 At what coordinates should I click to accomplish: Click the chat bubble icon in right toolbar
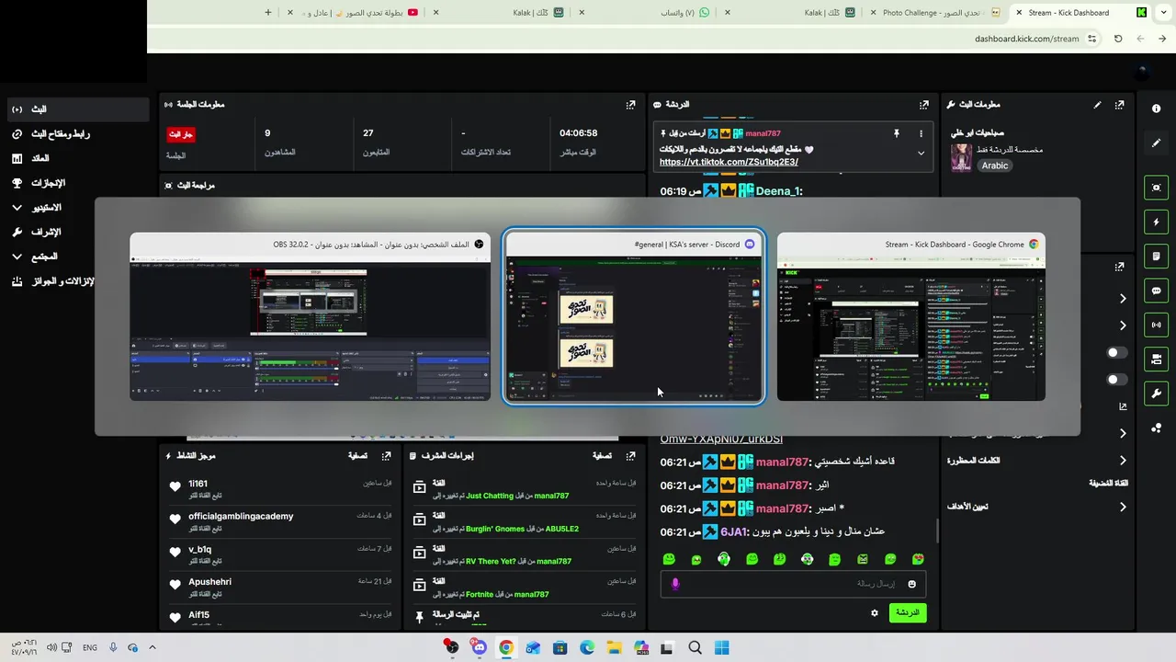click(x=1156, y=291)
